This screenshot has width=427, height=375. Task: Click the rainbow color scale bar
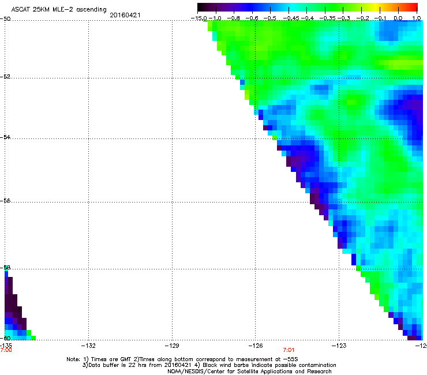[x=308, y=7]
